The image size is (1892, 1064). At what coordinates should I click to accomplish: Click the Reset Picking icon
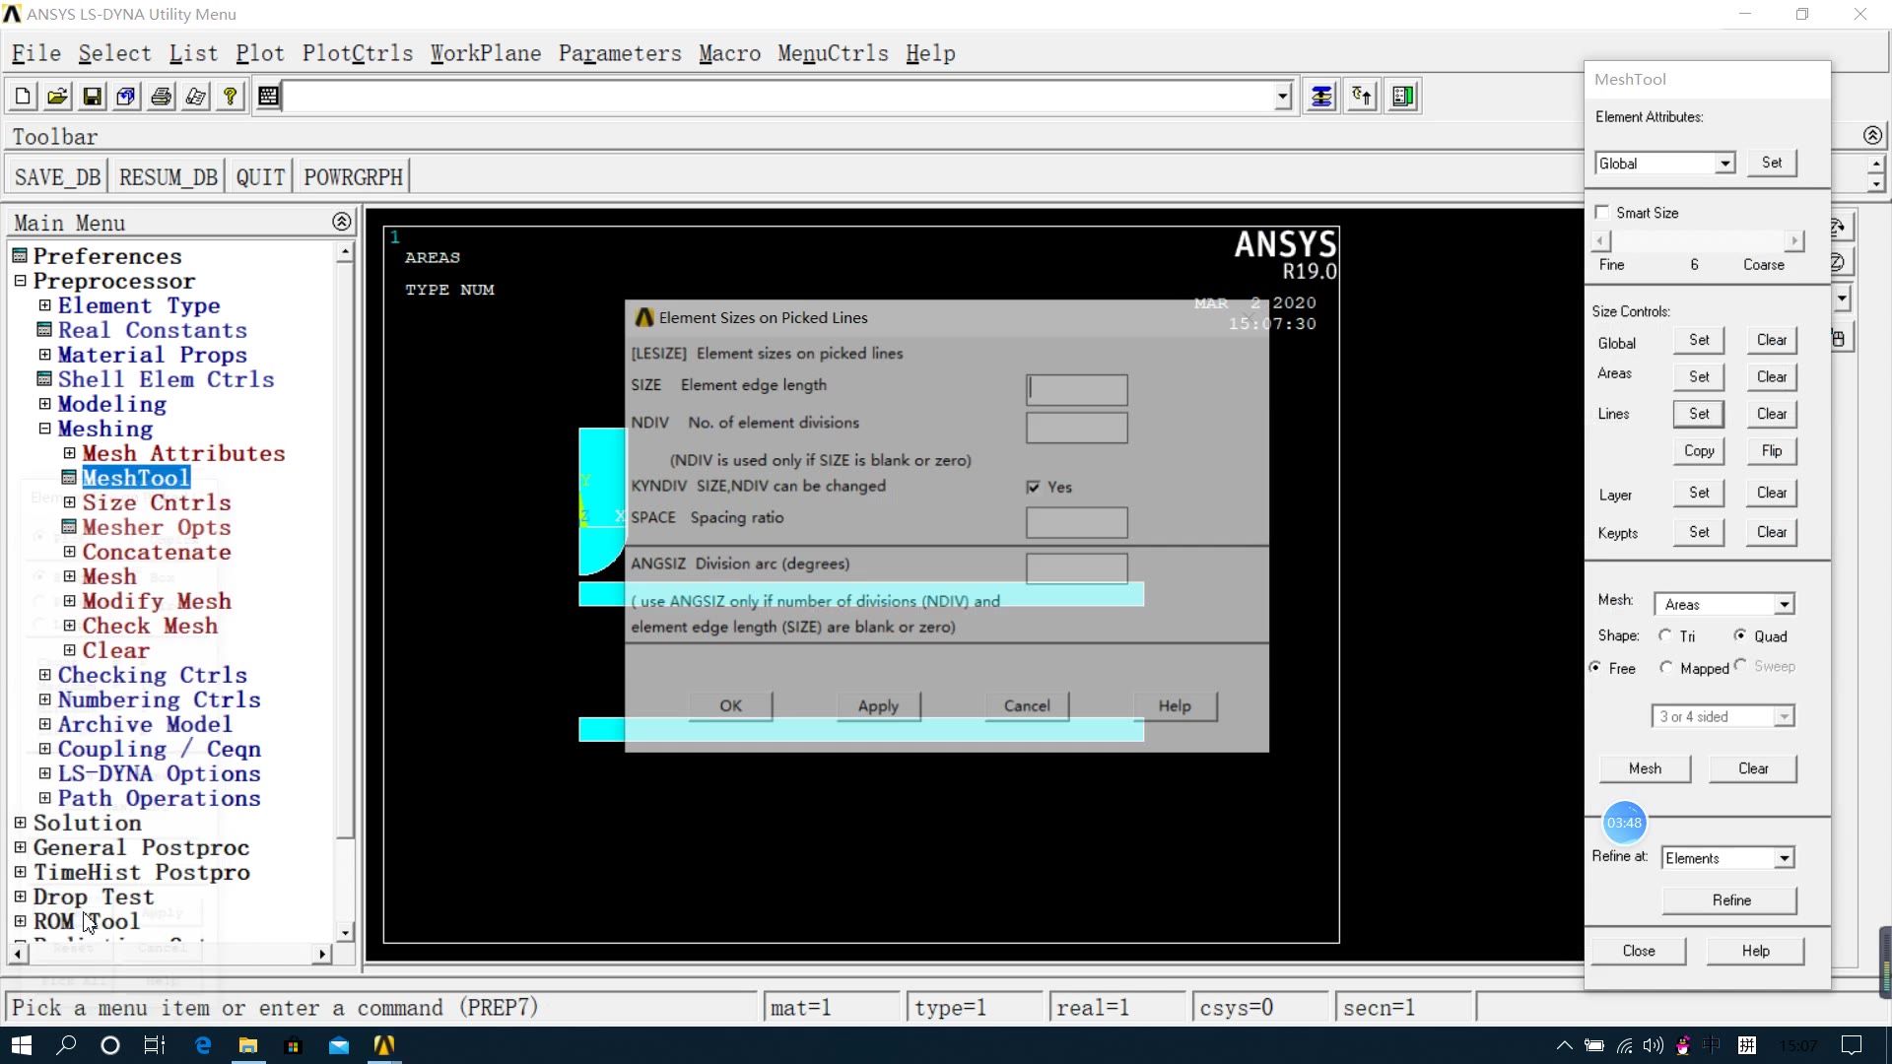1362,96
